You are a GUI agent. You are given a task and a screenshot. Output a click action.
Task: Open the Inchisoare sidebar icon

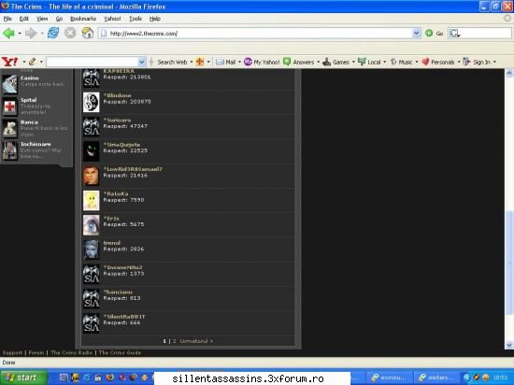[10, 150]
